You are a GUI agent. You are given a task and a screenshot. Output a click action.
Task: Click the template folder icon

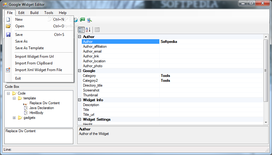[x=20, y=98]
